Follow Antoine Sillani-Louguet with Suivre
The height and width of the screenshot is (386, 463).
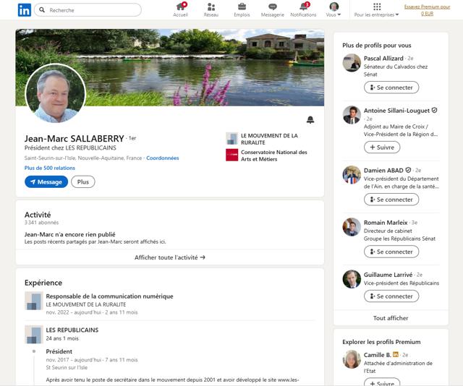[x=381, y=147]
